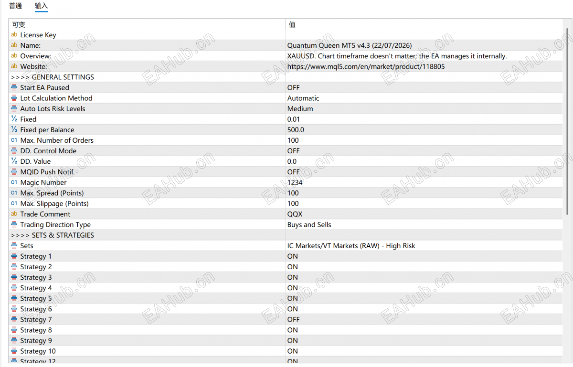The width and height of the screenshot is (573, 367).
Task: Click the mql5.com website URL value
Action: (x=366, y=66)
